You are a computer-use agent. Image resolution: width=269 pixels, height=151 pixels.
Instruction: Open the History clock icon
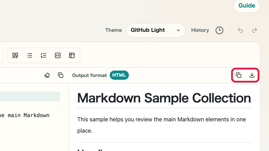219,30
